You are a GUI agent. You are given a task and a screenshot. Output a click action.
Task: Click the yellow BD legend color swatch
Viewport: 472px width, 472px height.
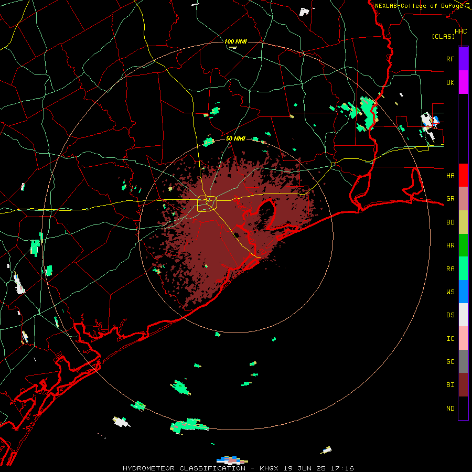click(x=463, y=222)
